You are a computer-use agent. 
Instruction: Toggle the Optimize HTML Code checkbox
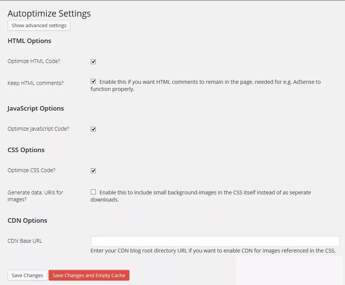click(93, 62)
